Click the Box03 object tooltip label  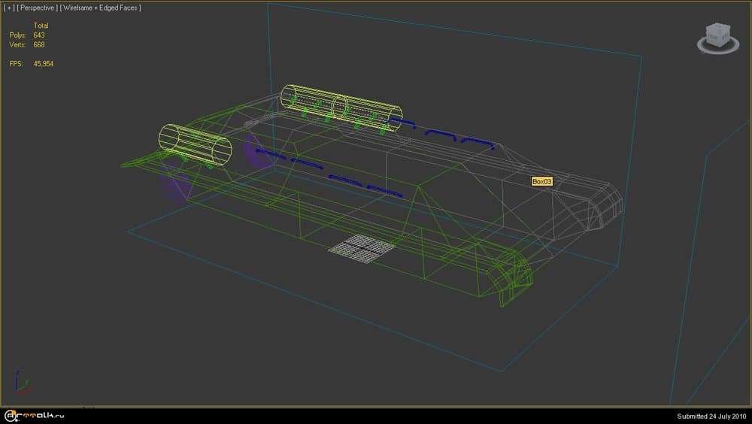pyautogui.click(x=542, y=181)
